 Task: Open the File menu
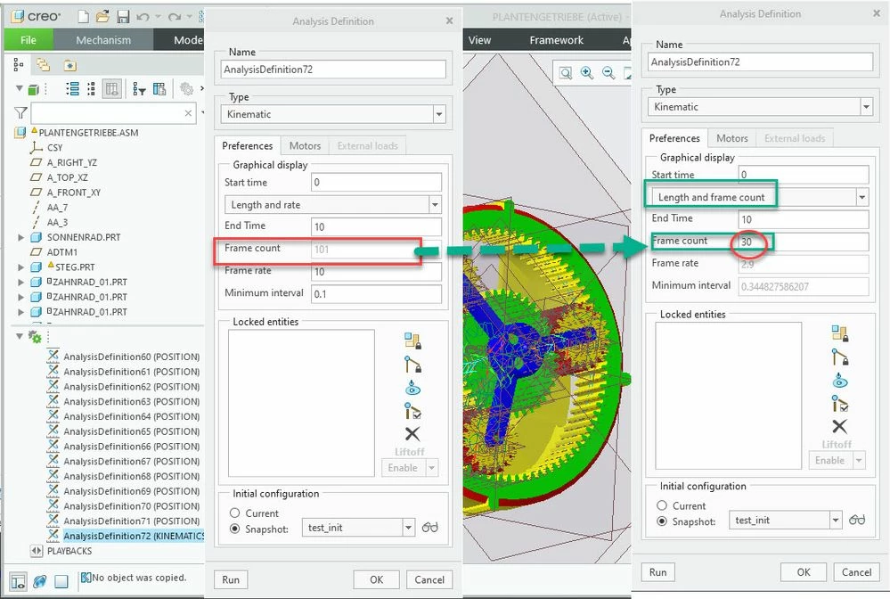coord(29,40)
